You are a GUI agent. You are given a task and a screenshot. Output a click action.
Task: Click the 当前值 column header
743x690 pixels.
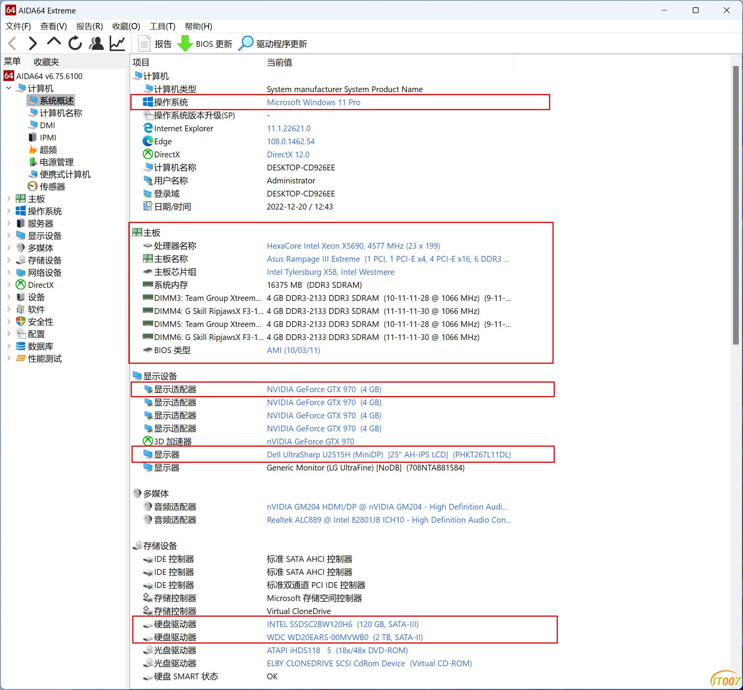pyautogui.click(x=389, y=62)
